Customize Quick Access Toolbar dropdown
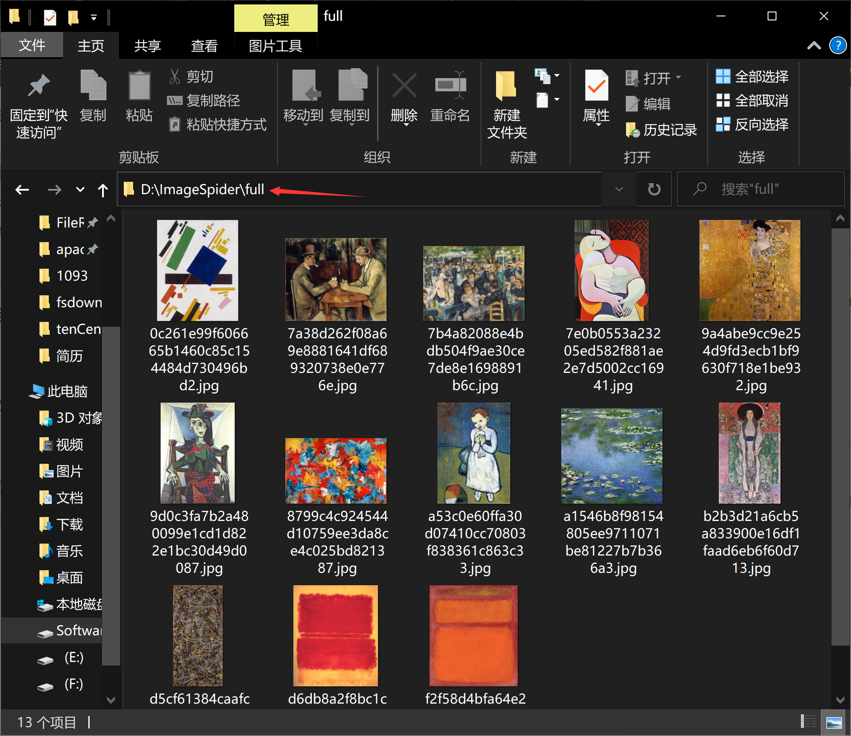Viewport: 851px width, 736px height. [x=94, y=18]
